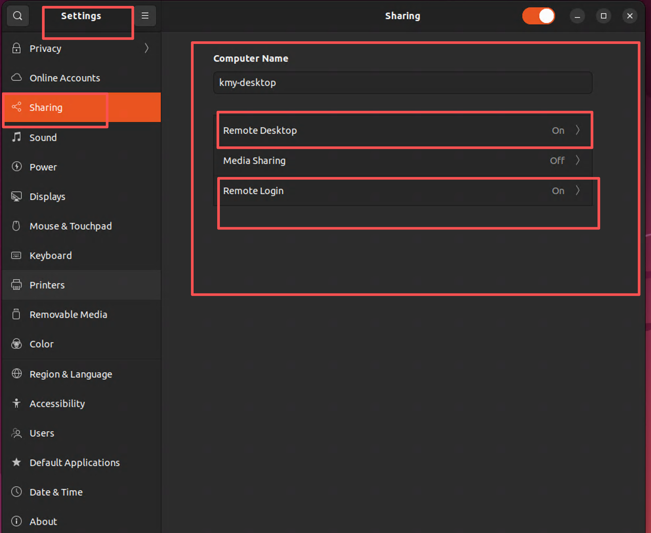Open the Keyboard settings panel
The width and height of the screenshot is (651, 533).
(81, 255)
